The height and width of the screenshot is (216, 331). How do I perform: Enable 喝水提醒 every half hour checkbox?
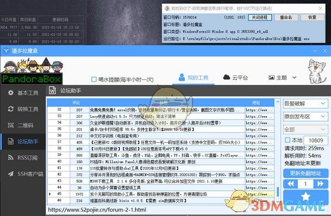[94, 79]
